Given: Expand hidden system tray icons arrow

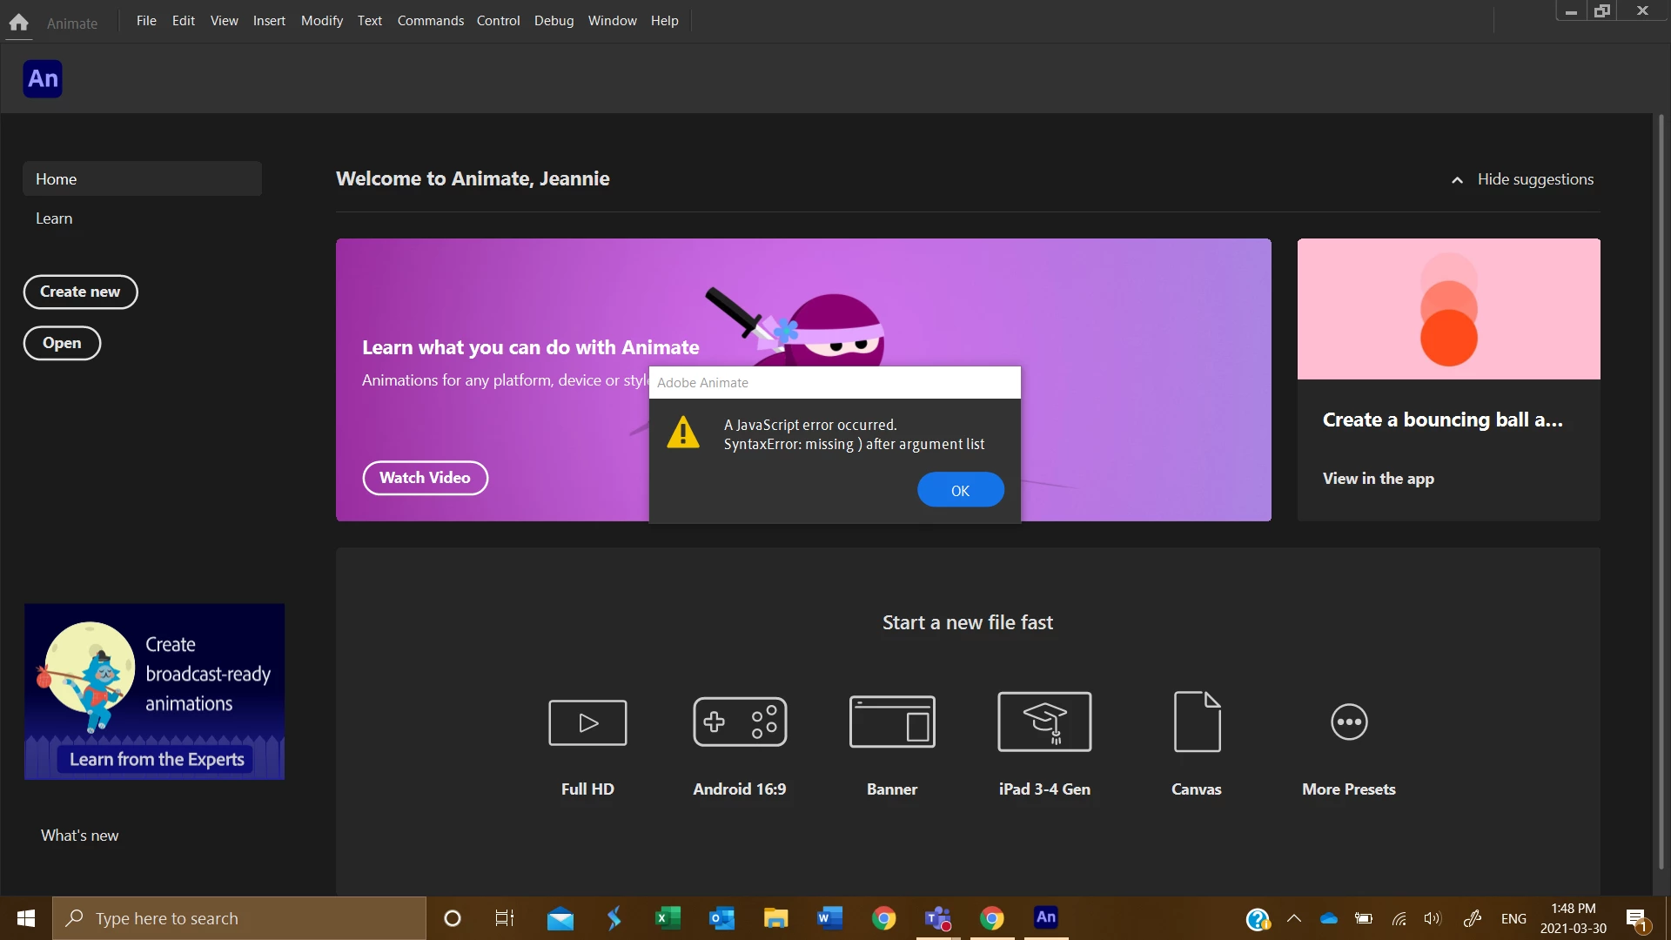Looking at the screenshot, I should [x=1294, y=918].
